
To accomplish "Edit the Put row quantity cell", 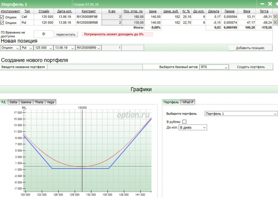I will point(112,23).
